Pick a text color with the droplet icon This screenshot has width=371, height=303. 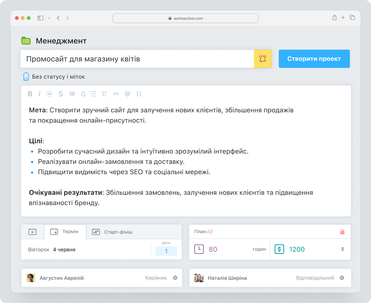[x=83, y=94]
